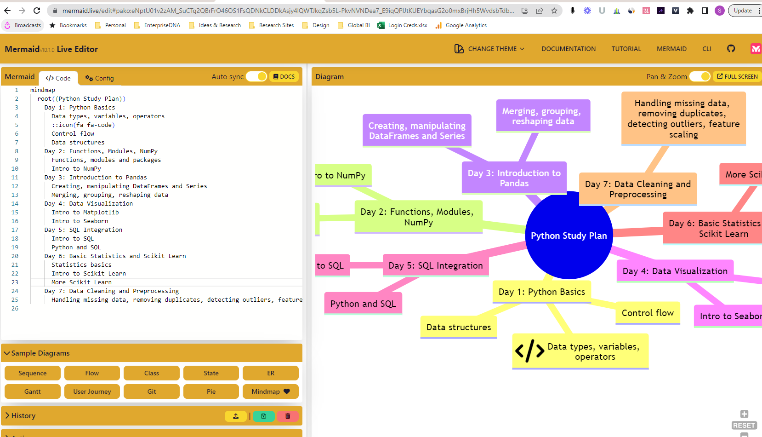Bookmark this page with the star icon

point(554,11)
